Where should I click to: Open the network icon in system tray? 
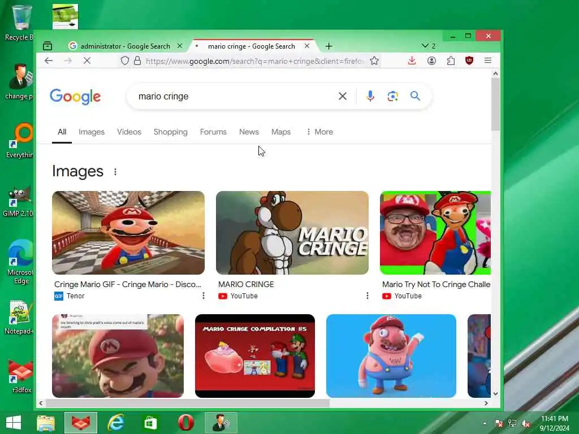(512, 423)
